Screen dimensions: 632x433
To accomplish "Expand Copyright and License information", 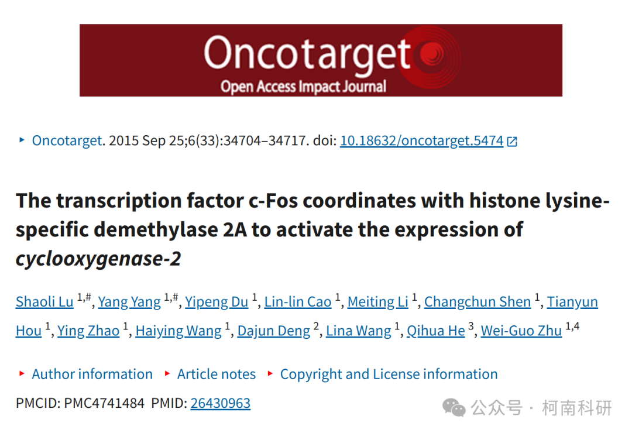I will (x=389, y=374).
